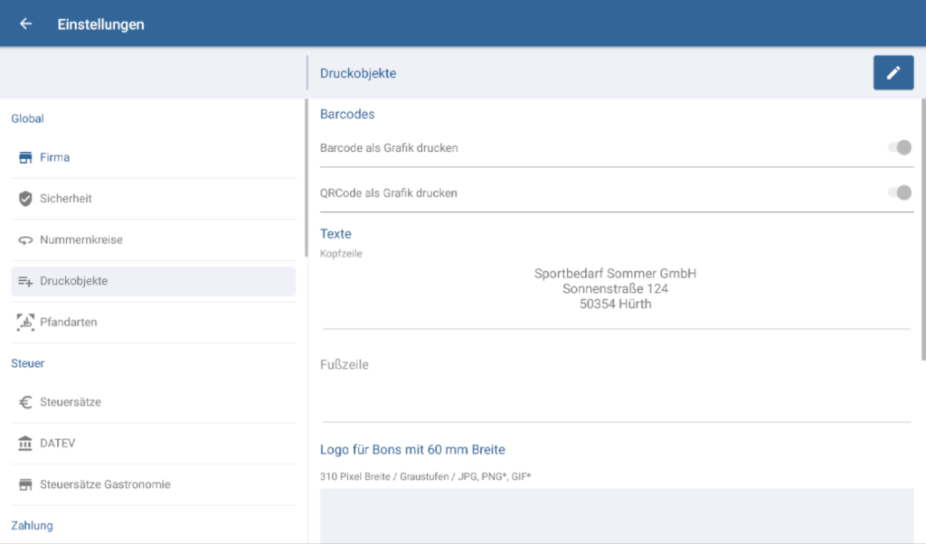Toggle Barcode als Grafik drucken switch
This screenshot has width=926, height=544.
coord(899,147)
